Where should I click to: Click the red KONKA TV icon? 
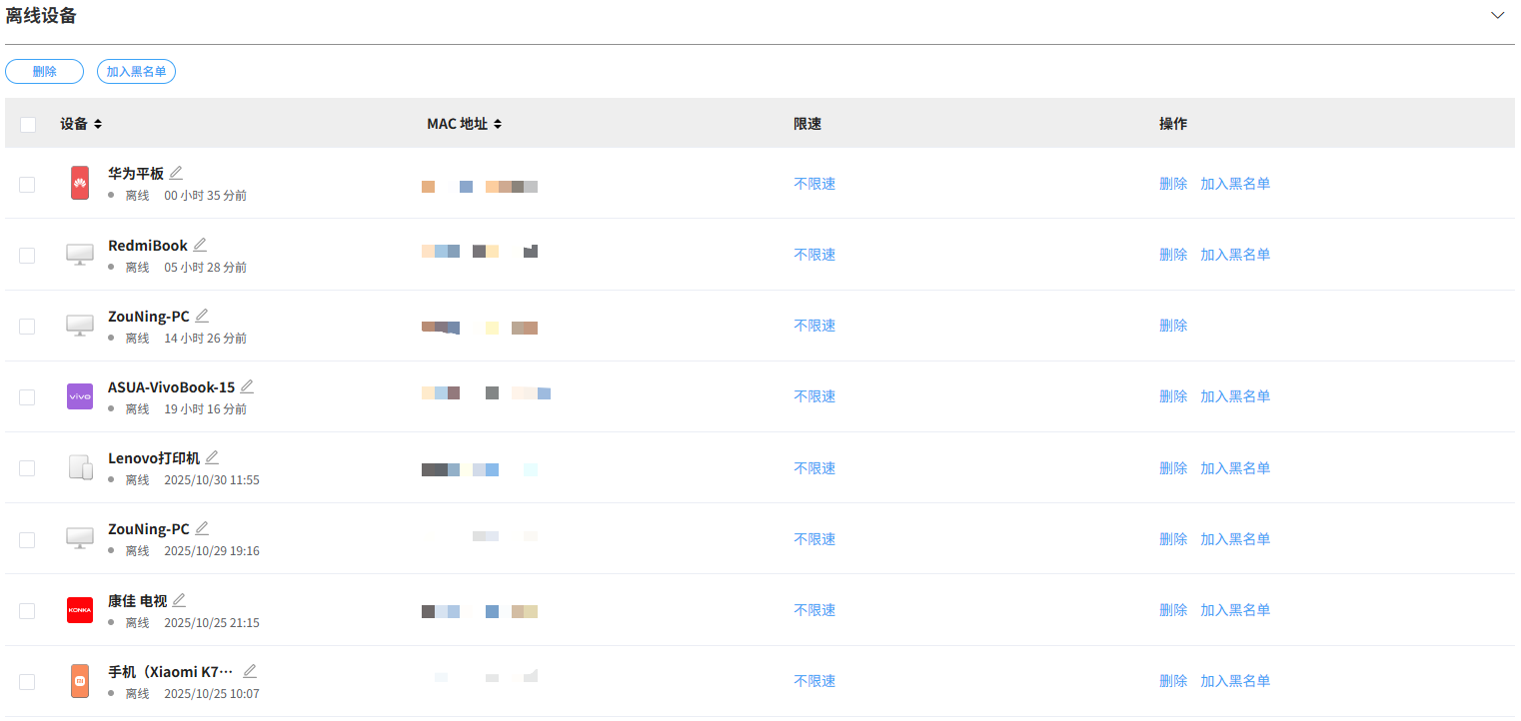click(80, 610)
